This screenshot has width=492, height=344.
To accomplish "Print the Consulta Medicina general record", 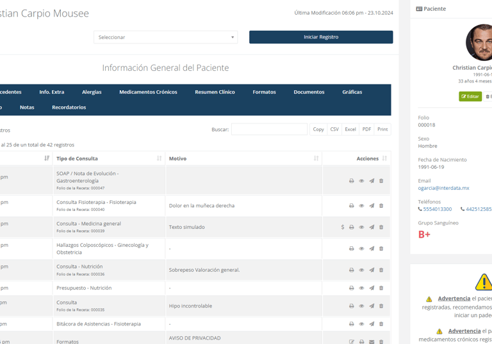I will (352, 227).
